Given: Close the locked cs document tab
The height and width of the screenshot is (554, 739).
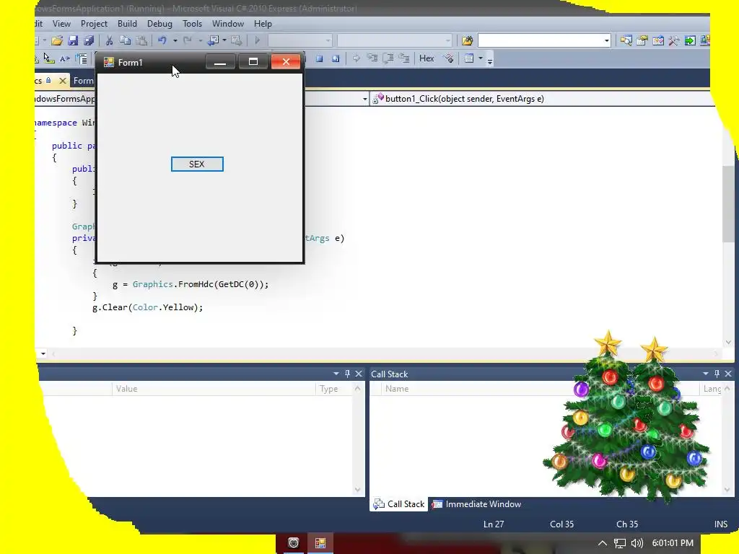Looking at the screenshot, I should point(62,81).
